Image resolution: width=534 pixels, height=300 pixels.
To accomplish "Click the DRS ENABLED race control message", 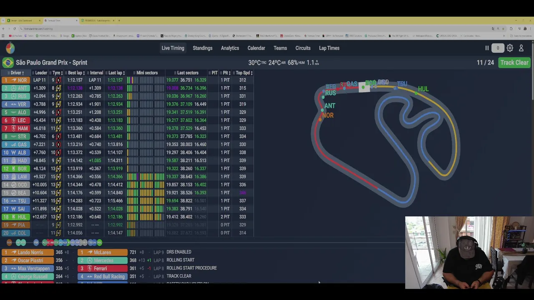I will pos(179,252).
